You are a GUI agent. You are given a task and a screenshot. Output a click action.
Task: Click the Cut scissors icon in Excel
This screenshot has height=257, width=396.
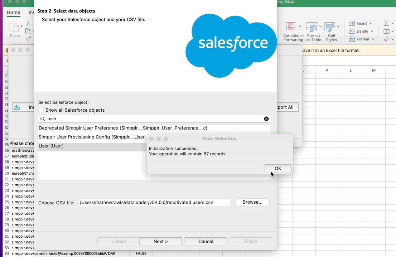[28, 24]
